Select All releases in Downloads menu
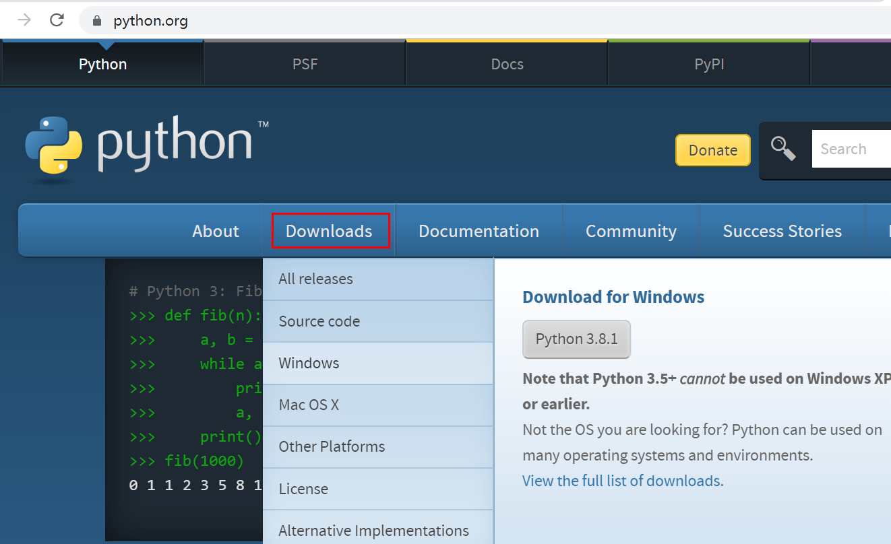The width and height of the screenshot is (891, 544). [377, 279]
